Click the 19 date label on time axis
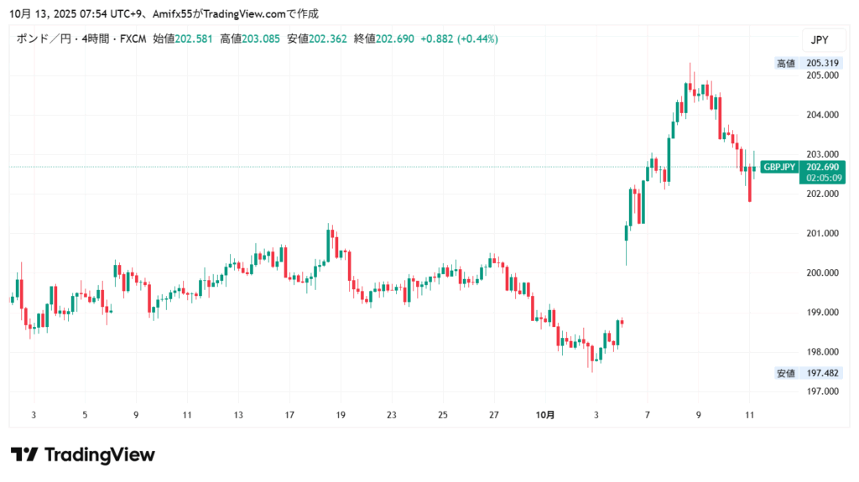The height and width of the screenshot is (482, 859). click(x=341, y=415)
